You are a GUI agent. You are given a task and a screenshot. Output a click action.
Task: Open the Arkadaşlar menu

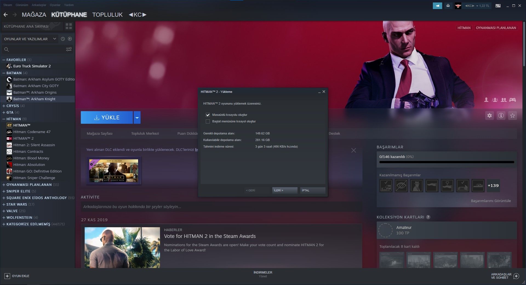point(39,5)
